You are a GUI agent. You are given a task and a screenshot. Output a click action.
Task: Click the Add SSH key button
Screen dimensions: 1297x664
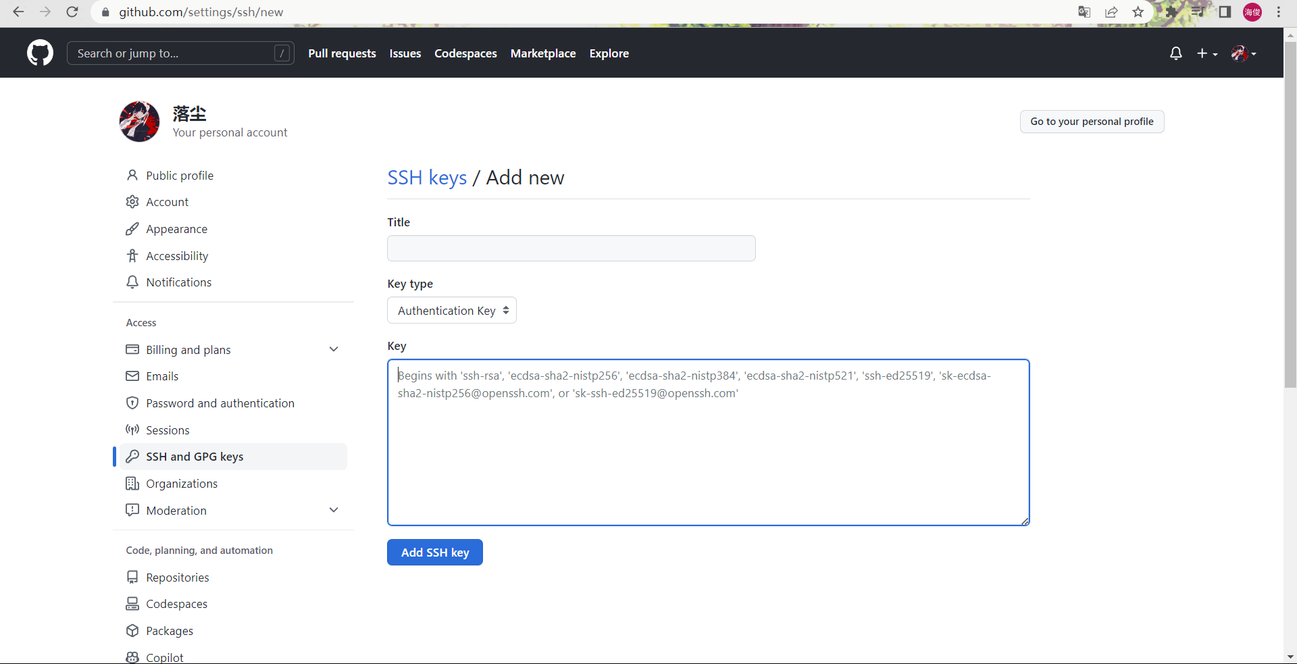pos(434,552)
